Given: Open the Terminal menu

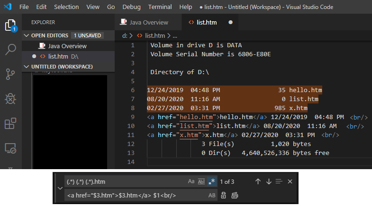Looking at the screenshot, I should tap(160, 7).
